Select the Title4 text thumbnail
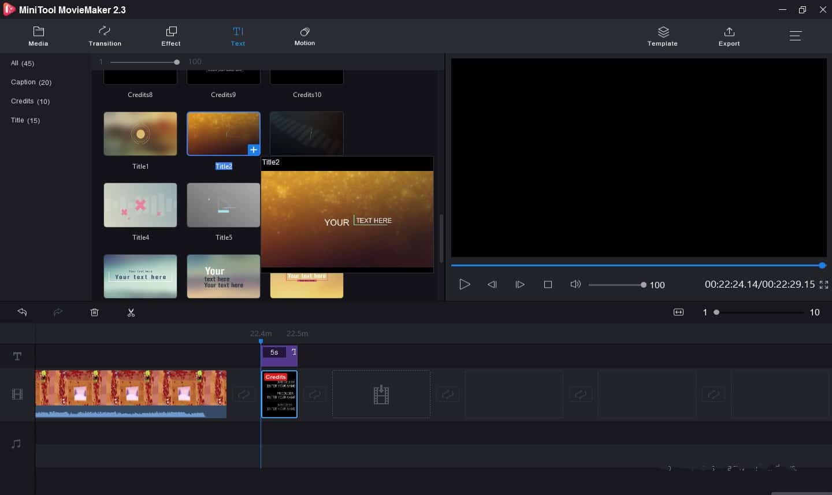Viewport: 832px width, 495px height. pos(140,206)
